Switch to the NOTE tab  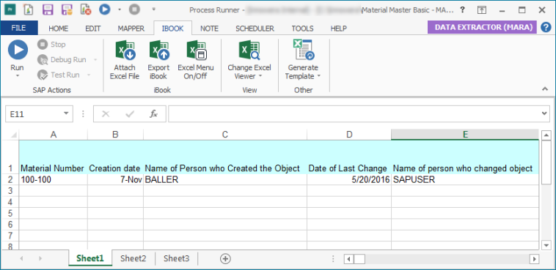(209, 29)
